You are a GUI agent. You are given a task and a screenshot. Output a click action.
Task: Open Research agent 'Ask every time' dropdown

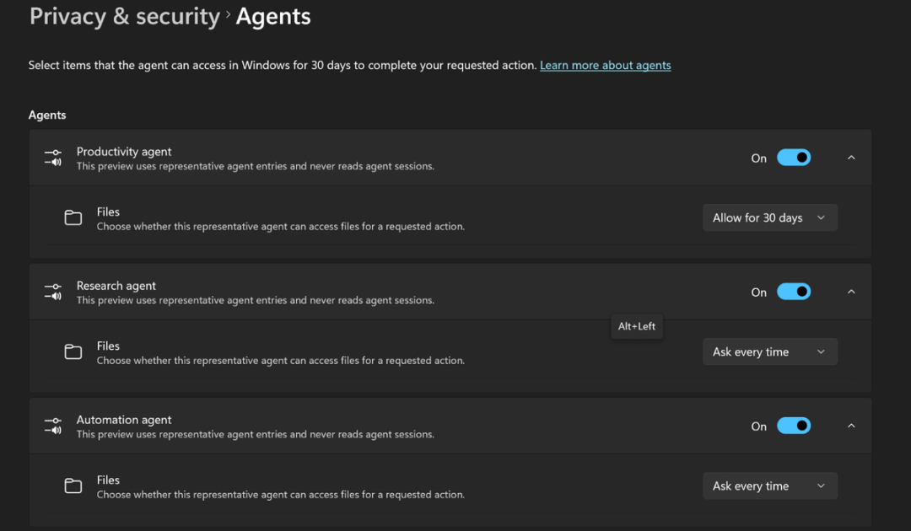click(x=770, y=351)
